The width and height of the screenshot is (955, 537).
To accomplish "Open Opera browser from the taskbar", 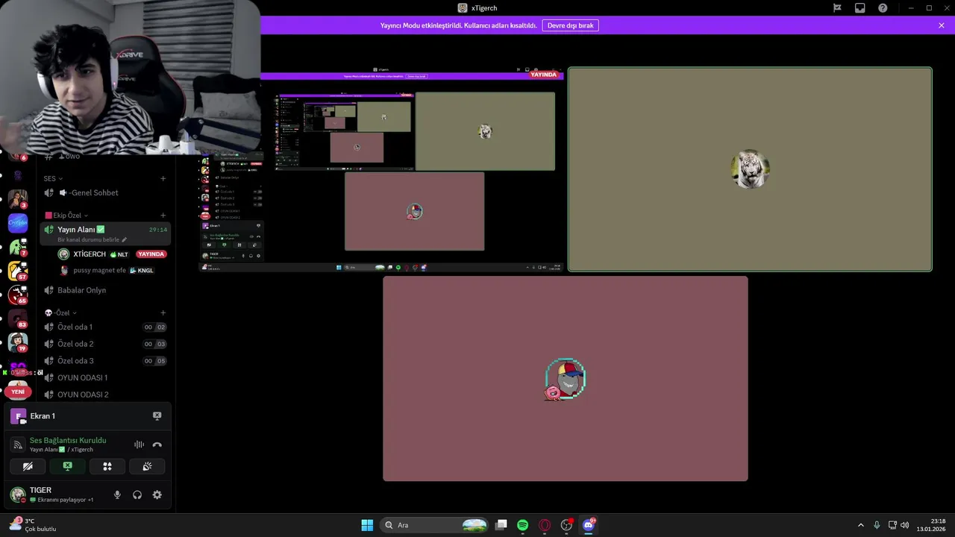I will pos(545,525).
